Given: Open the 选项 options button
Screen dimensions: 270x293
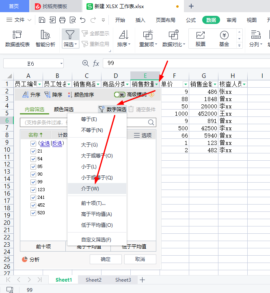Looking at the screenshot, I should [x=143, y=135].
